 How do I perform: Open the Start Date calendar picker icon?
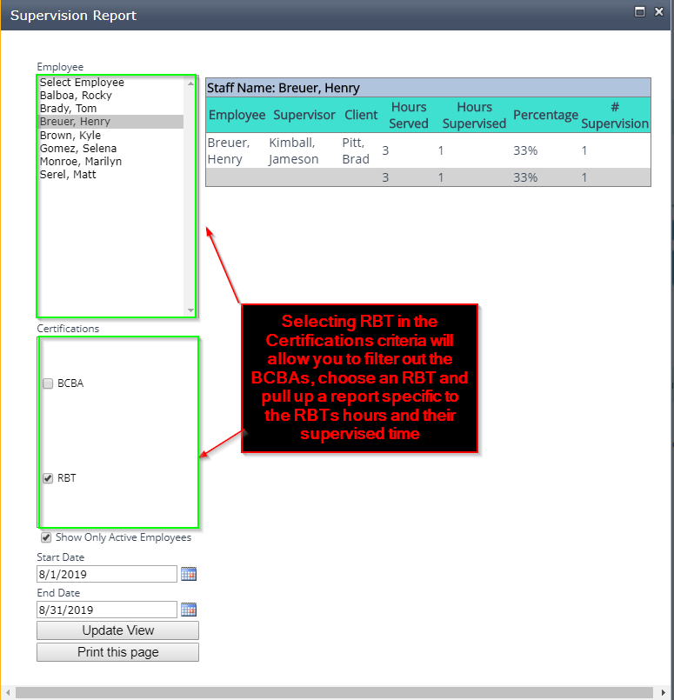click(x=189, y=574)
